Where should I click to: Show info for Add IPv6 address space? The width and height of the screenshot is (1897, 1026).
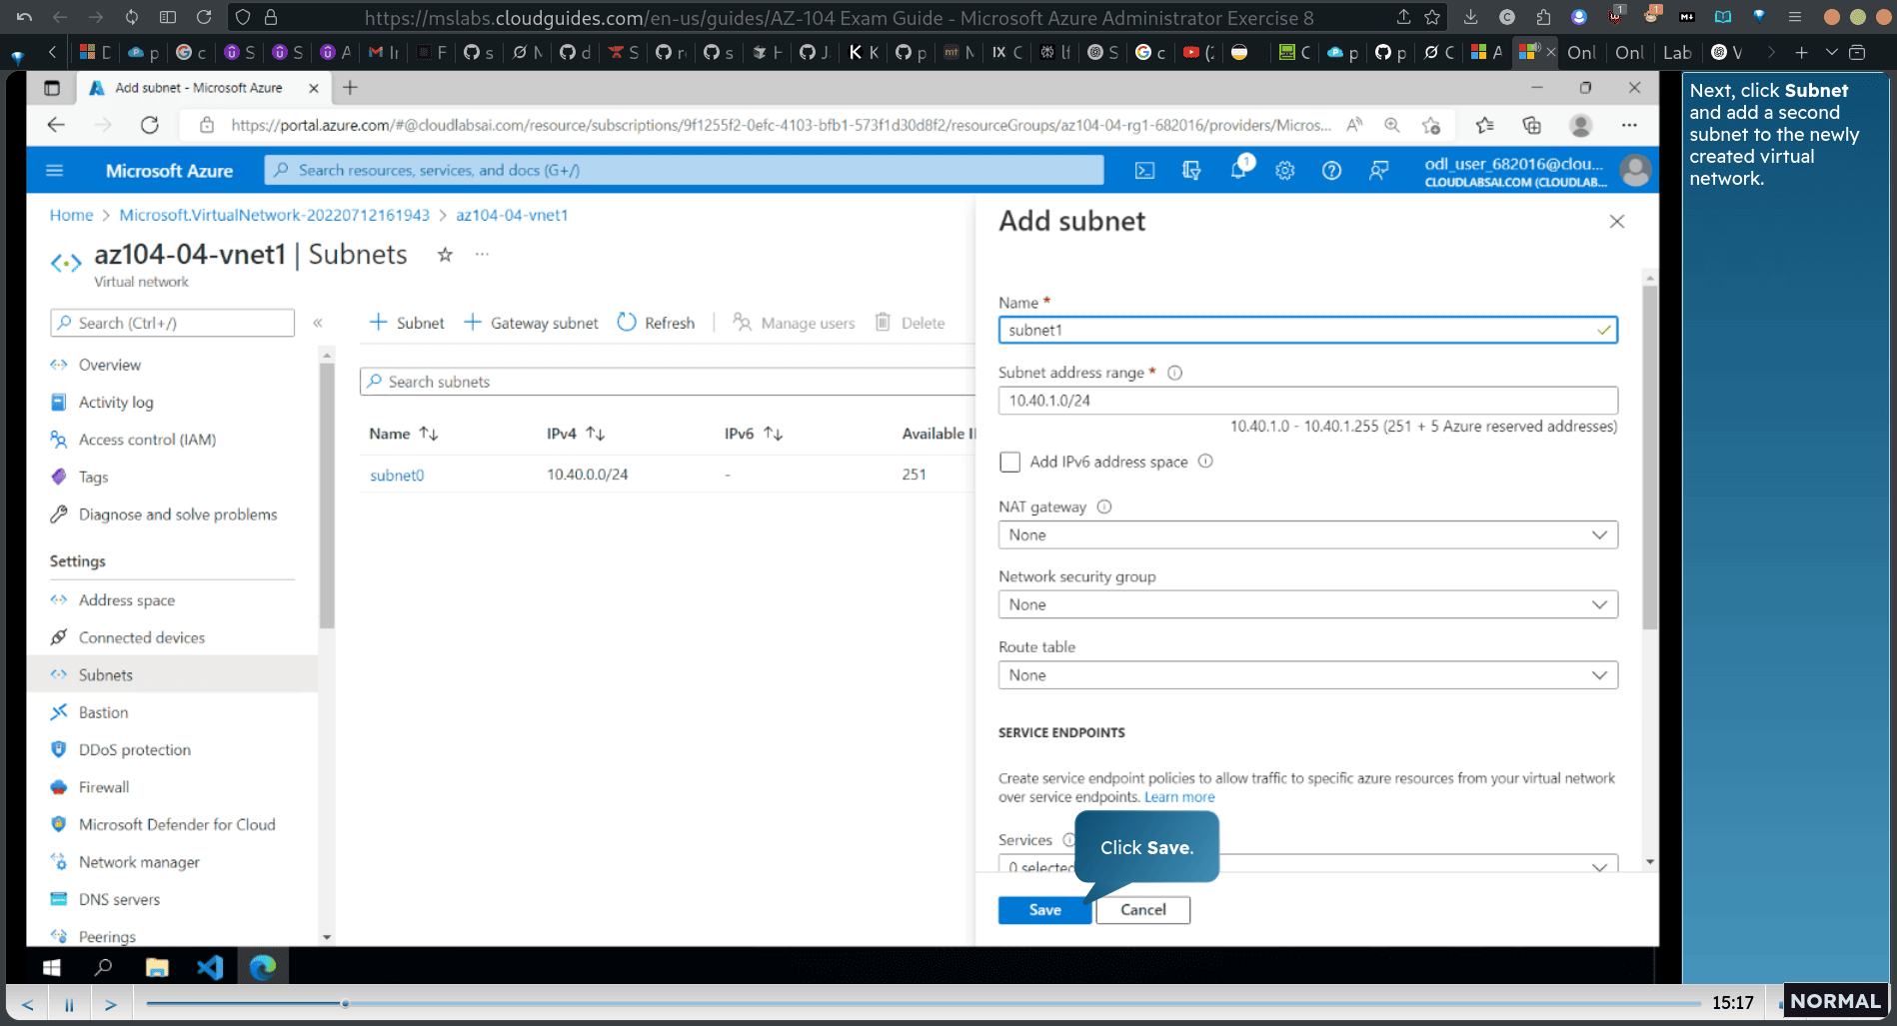(1205, 462)
